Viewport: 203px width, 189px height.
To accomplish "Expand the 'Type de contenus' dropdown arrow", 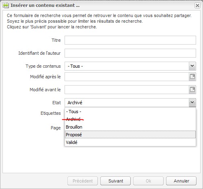I will [x=192, y=66].
